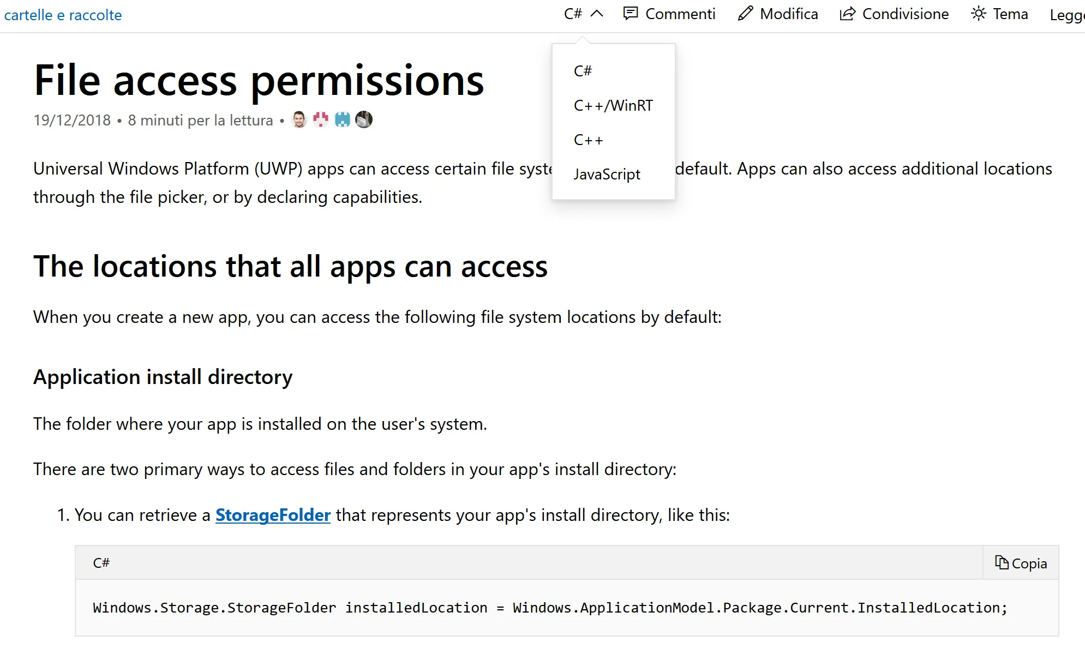Viewport: 1085px width, 648px height.
Task: Click the pink pixelated contributor avatar
Action: (x=321, y=119)
